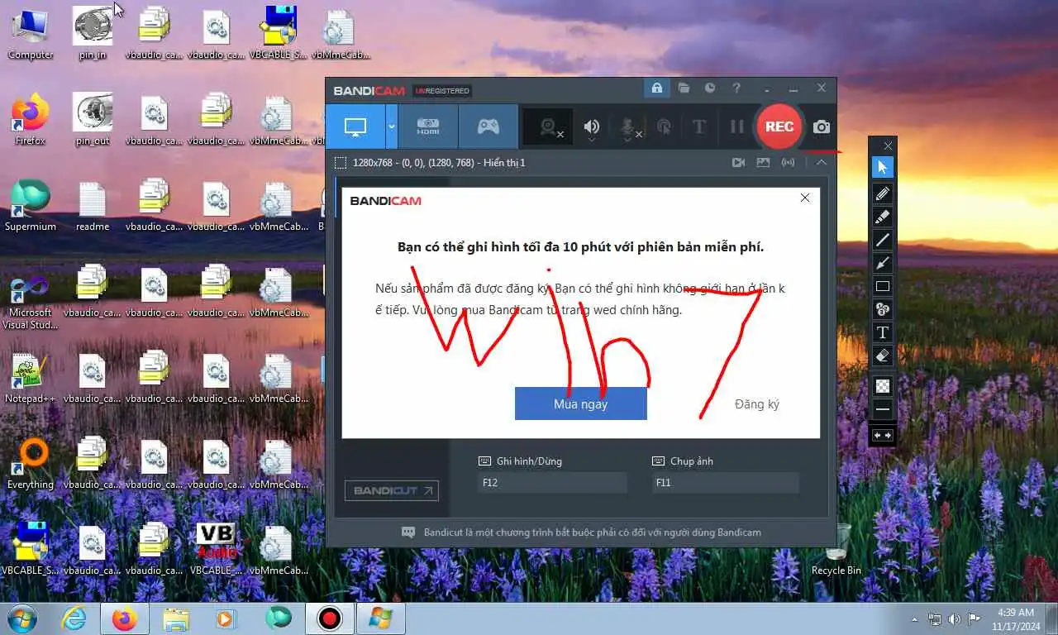Click the Pause recording button
1058x635 pixels.
click(736, 127)
